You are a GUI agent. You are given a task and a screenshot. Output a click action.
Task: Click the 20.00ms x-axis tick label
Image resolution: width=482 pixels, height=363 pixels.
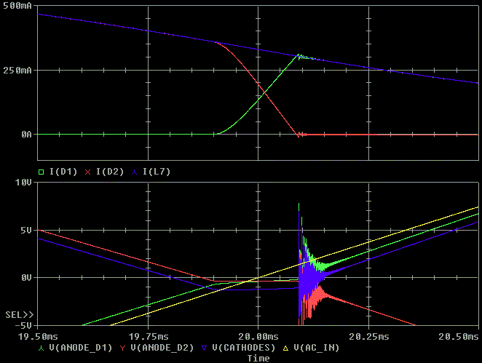coord(258,338)
